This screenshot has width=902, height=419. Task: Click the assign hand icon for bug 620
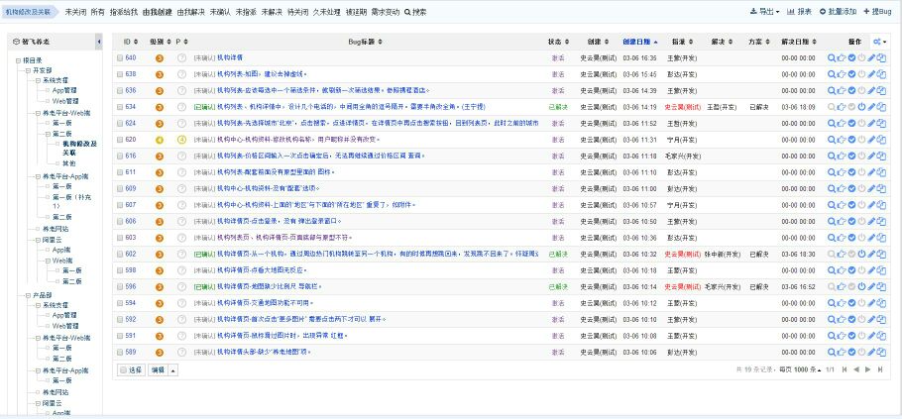point(842,139)
